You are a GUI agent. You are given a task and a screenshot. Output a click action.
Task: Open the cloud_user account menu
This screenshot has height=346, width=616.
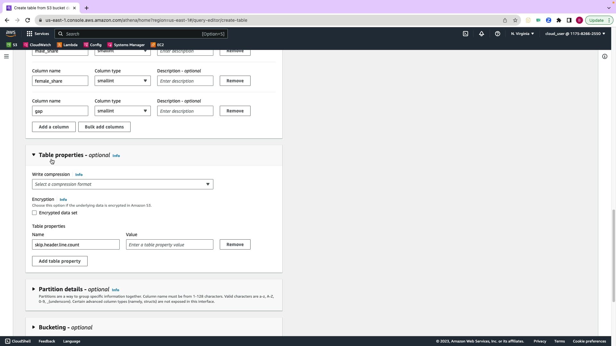(575, 34)
